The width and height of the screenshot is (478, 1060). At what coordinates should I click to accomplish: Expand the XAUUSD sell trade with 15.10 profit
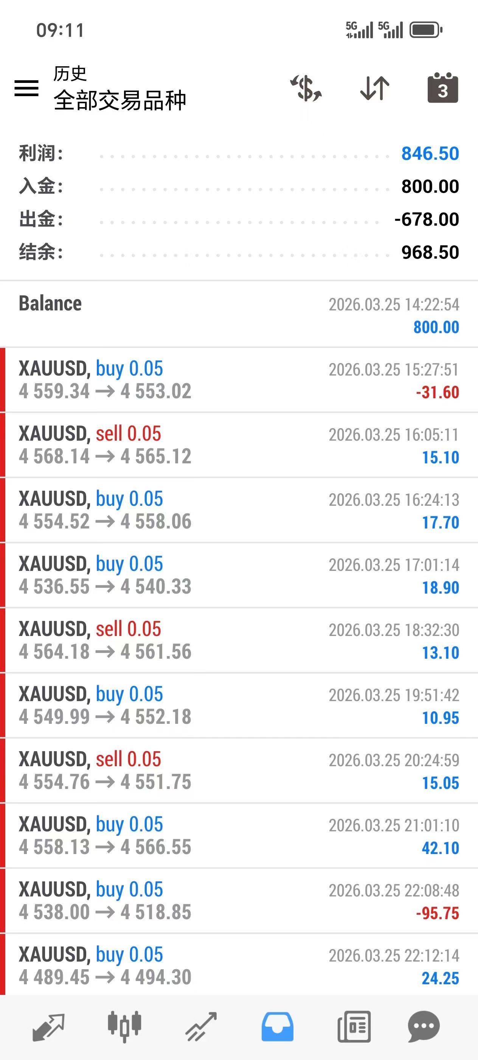point(239,445)
